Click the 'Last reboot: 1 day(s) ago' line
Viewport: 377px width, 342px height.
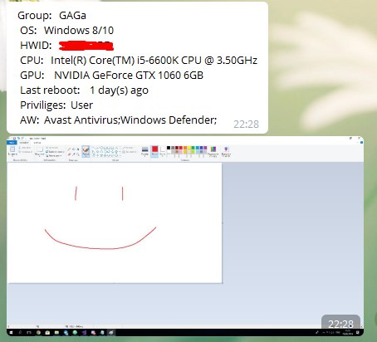pyautogui.click(x=84, y=90)
